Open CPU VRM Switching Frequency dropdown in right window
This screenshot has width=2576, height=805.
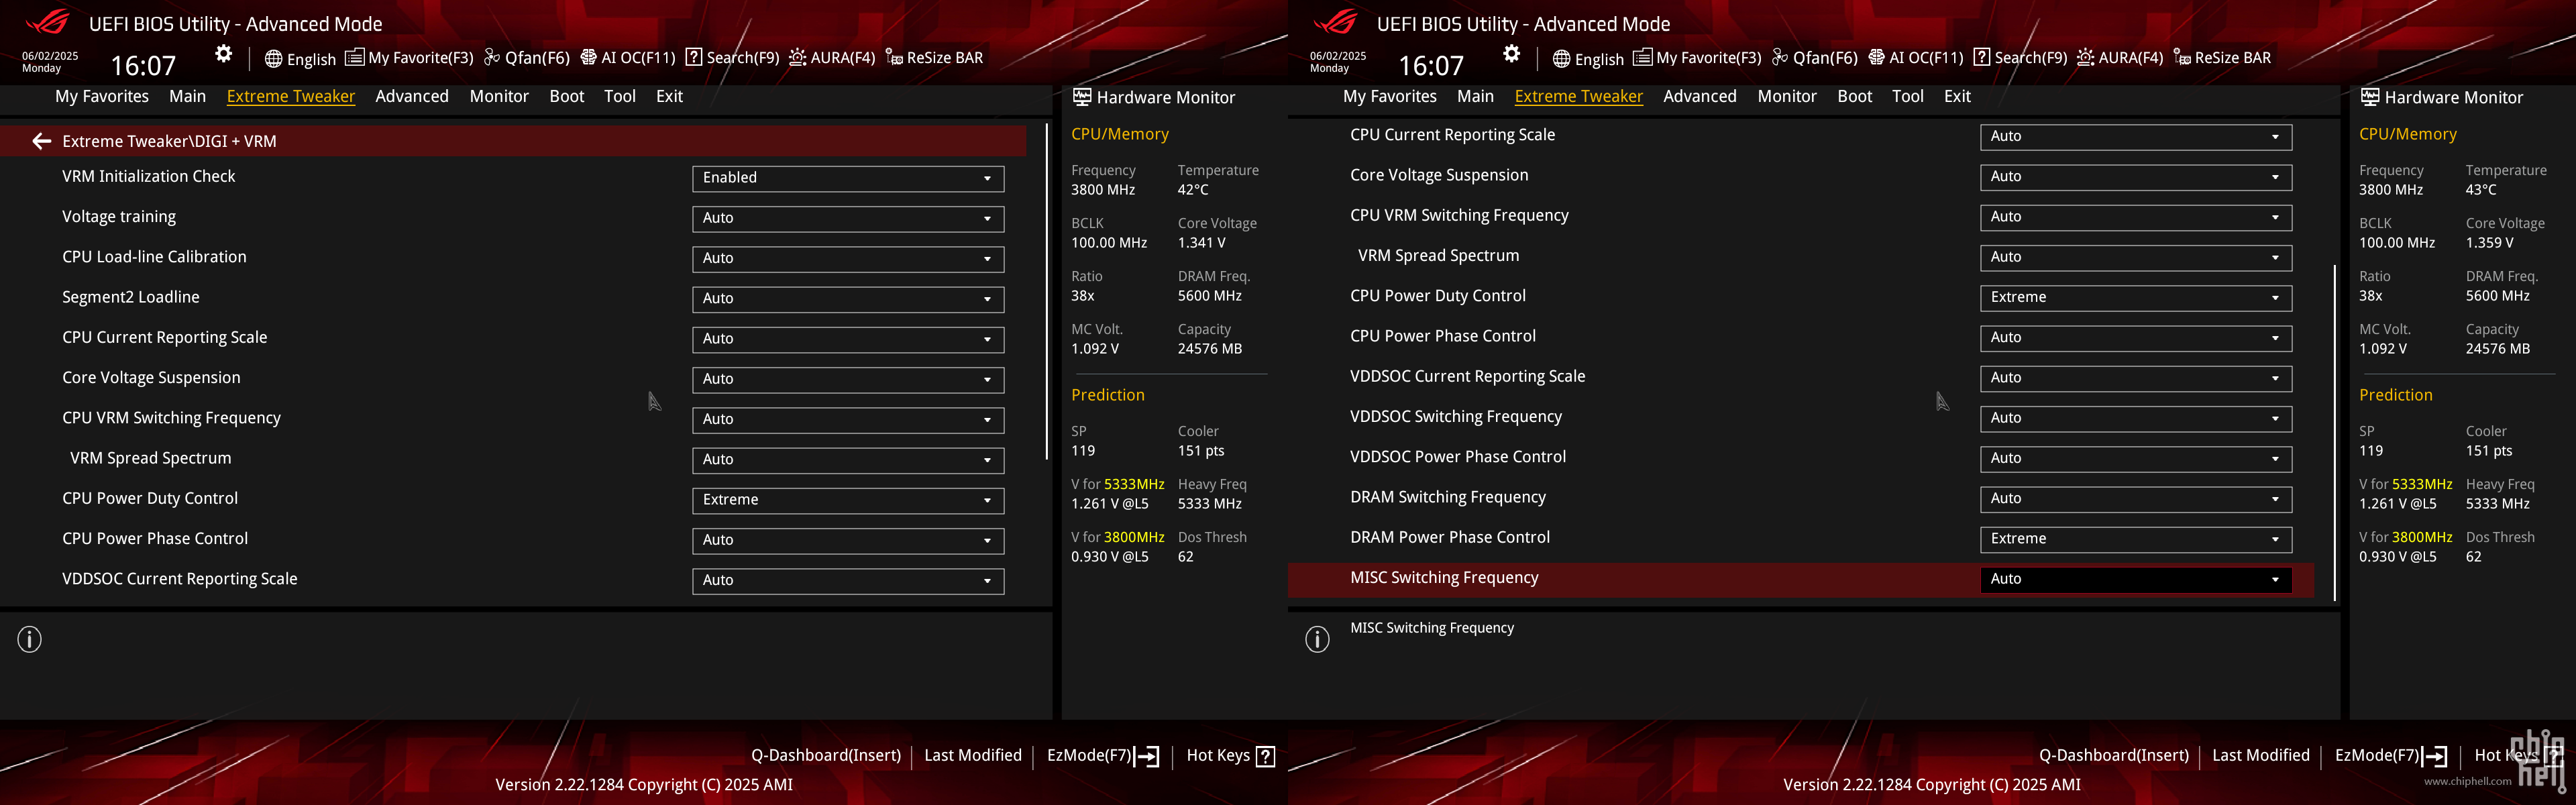(2136, 217)
